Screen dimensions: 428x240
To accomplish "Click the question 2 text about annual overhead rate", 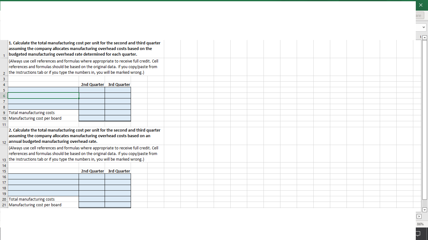I will (85, 136).
